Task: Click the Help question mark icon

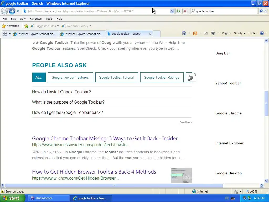Action: (x=262, y=33)
